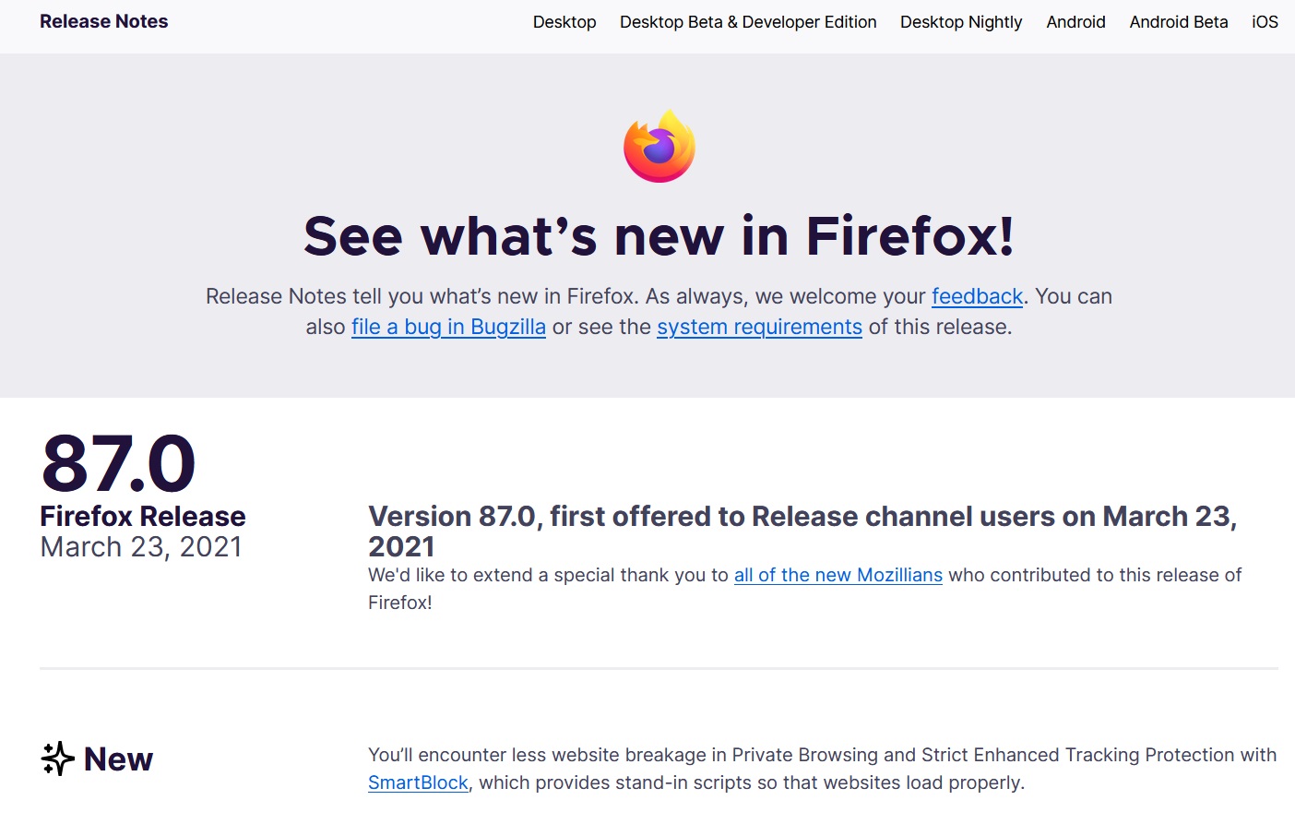The height and width of the screenshot is (824, 1295).
Task: View the iOS release notes
Action: click(x=1265, y=22)
